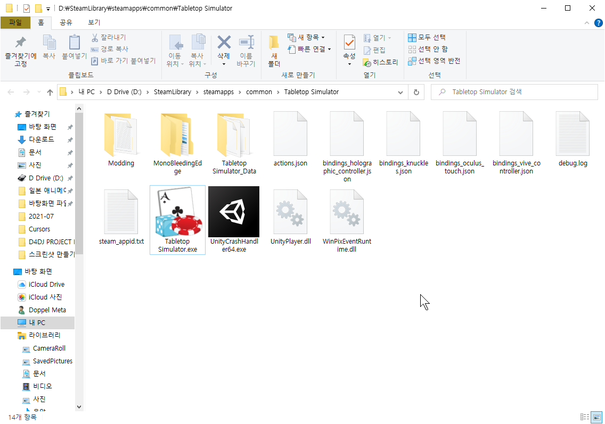
Task: Click navigation pane scrollbar up arrow
Action: click(79, 109)
